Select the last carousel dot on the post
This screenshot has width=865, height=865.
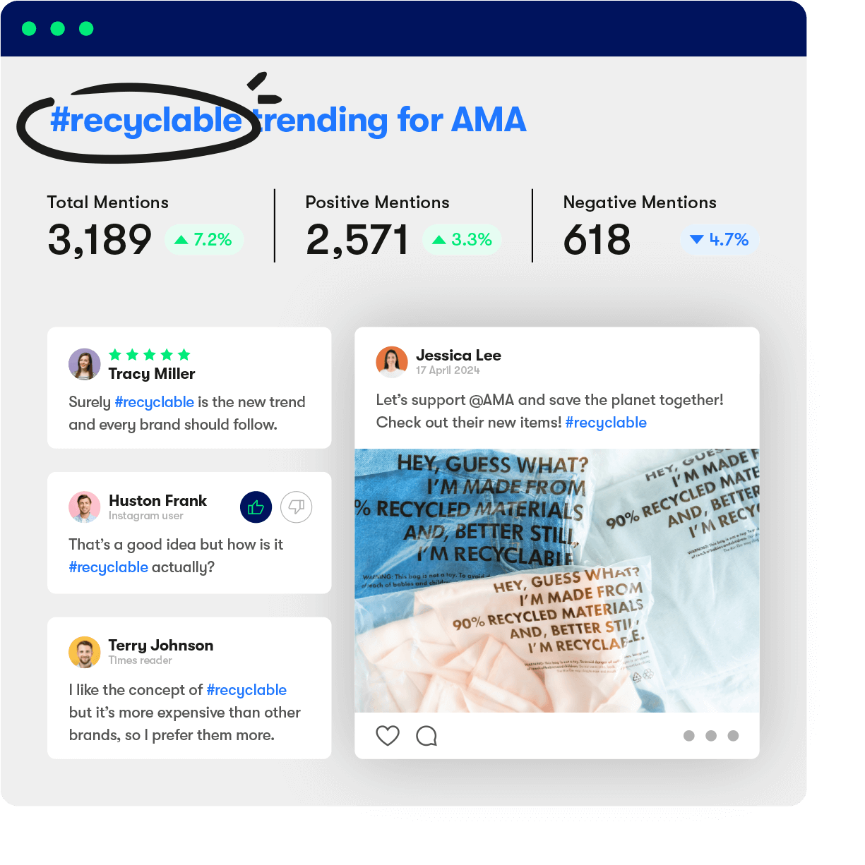click(734, 736)
